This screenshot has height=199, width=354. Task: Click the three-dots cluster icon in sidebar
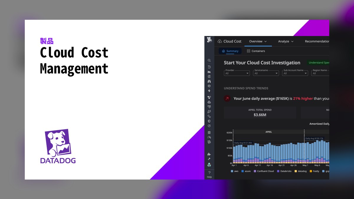[x=209, y=97]
